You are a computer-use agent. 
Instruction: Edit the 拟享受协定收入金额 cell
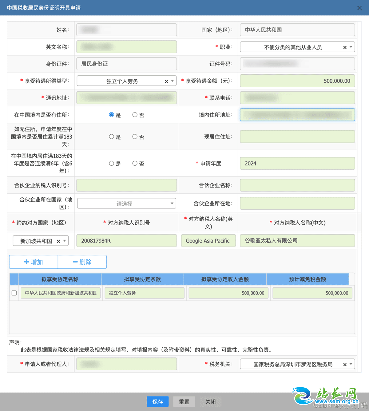pos(228,293)
